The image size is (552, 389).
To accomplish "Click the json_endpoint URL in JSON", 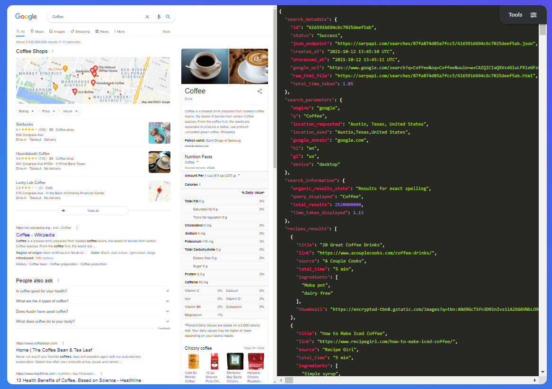I will [x=435, y=43].
